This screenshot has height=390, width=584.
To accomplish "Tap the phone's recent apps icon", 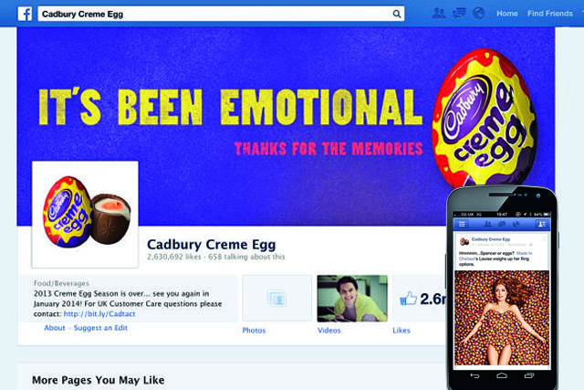I will coord(529,375).
